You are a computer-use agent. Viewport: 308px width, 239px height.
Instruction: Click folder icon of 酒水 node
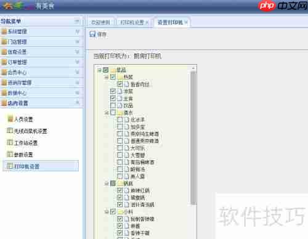coord(120,113)
